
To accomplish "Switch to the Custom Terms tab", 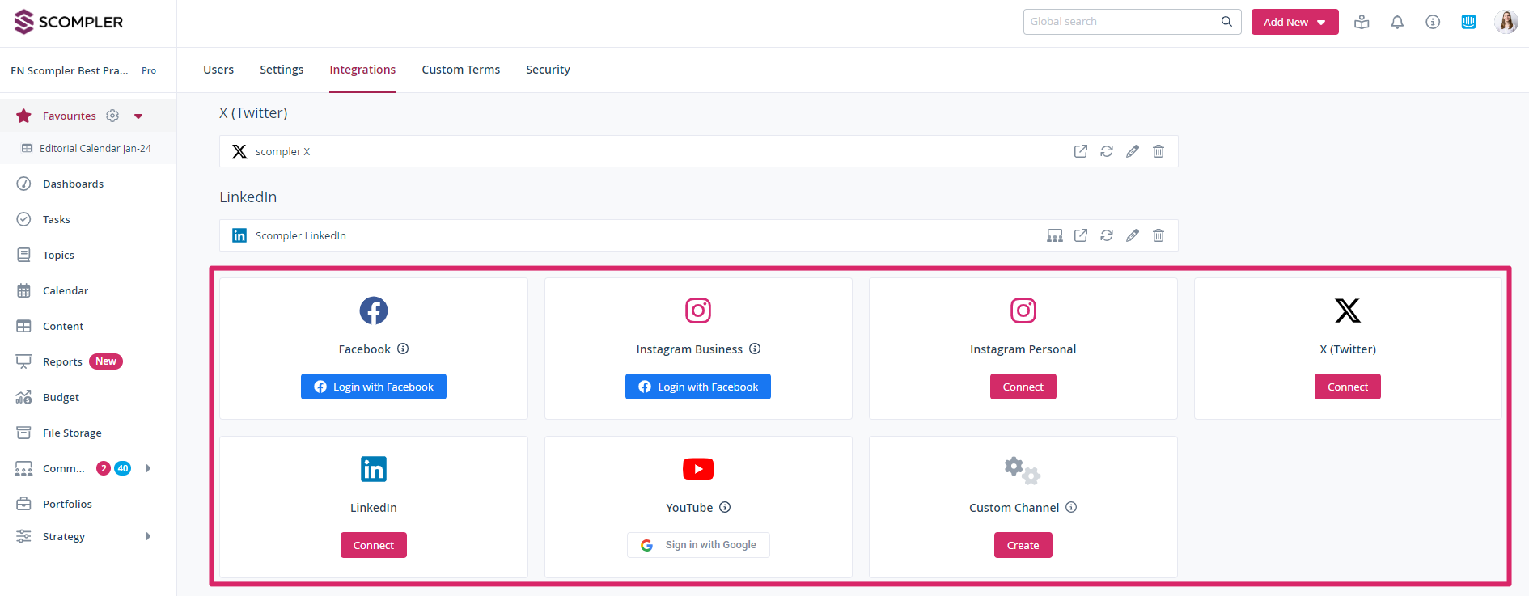I will [x=460, y=70].
